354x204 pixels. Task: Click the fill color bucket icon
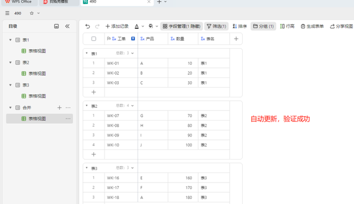(150, 26)
